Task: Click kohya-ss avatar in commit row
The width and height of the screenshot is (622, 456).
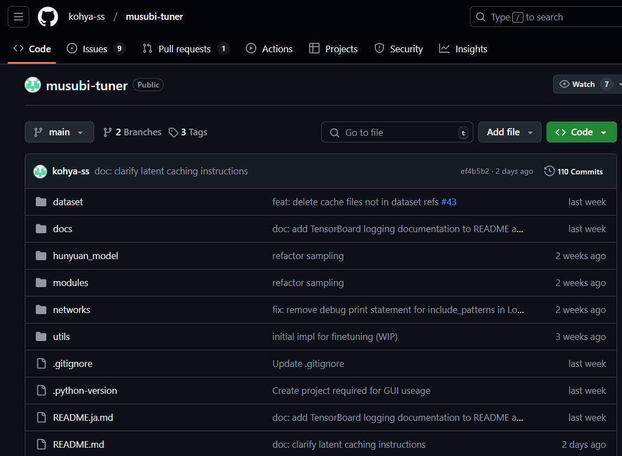Action: 40,171
